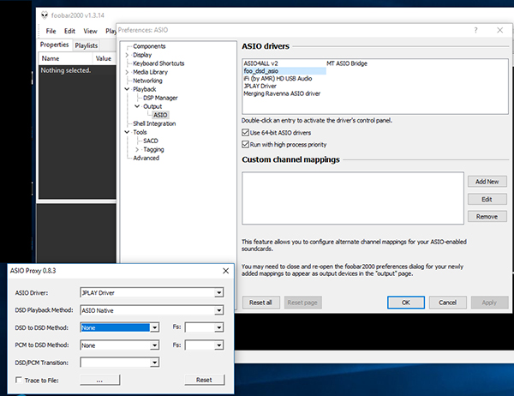514x396 pixels.
Task: Click the Cancel button
Action: [448, 303]
